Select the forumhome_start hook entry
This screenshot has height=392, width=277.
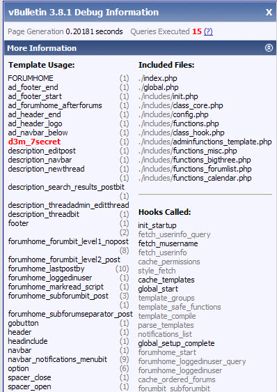click(167, 352)
